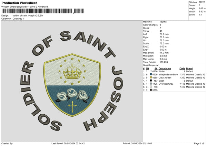The image size is (207, 146).
Task: Select the Wilcom EmbroideryStudio Level 3 Advanced line
Action: 24,7
